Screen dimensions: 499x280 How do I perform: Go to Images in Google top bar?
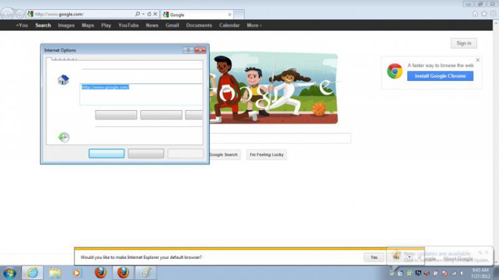[66, 25]
